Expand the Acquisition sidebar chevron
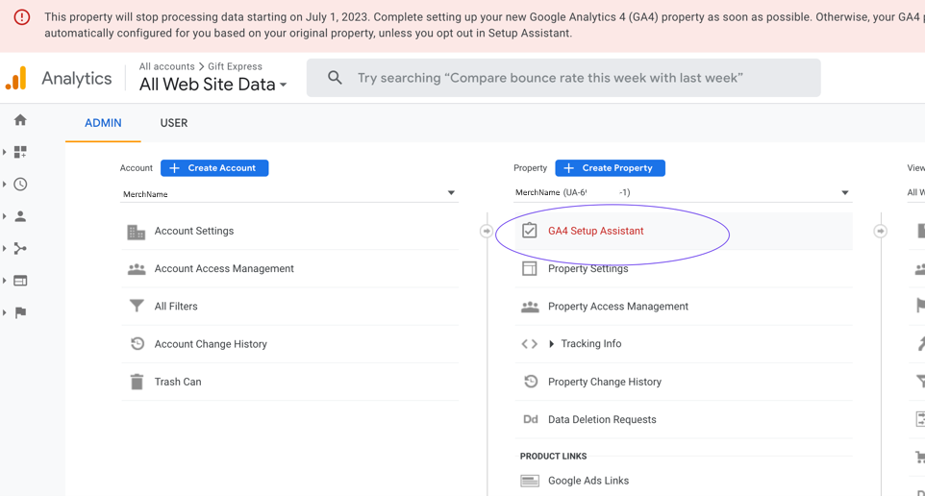925x496 pixels. pos(4,248)
